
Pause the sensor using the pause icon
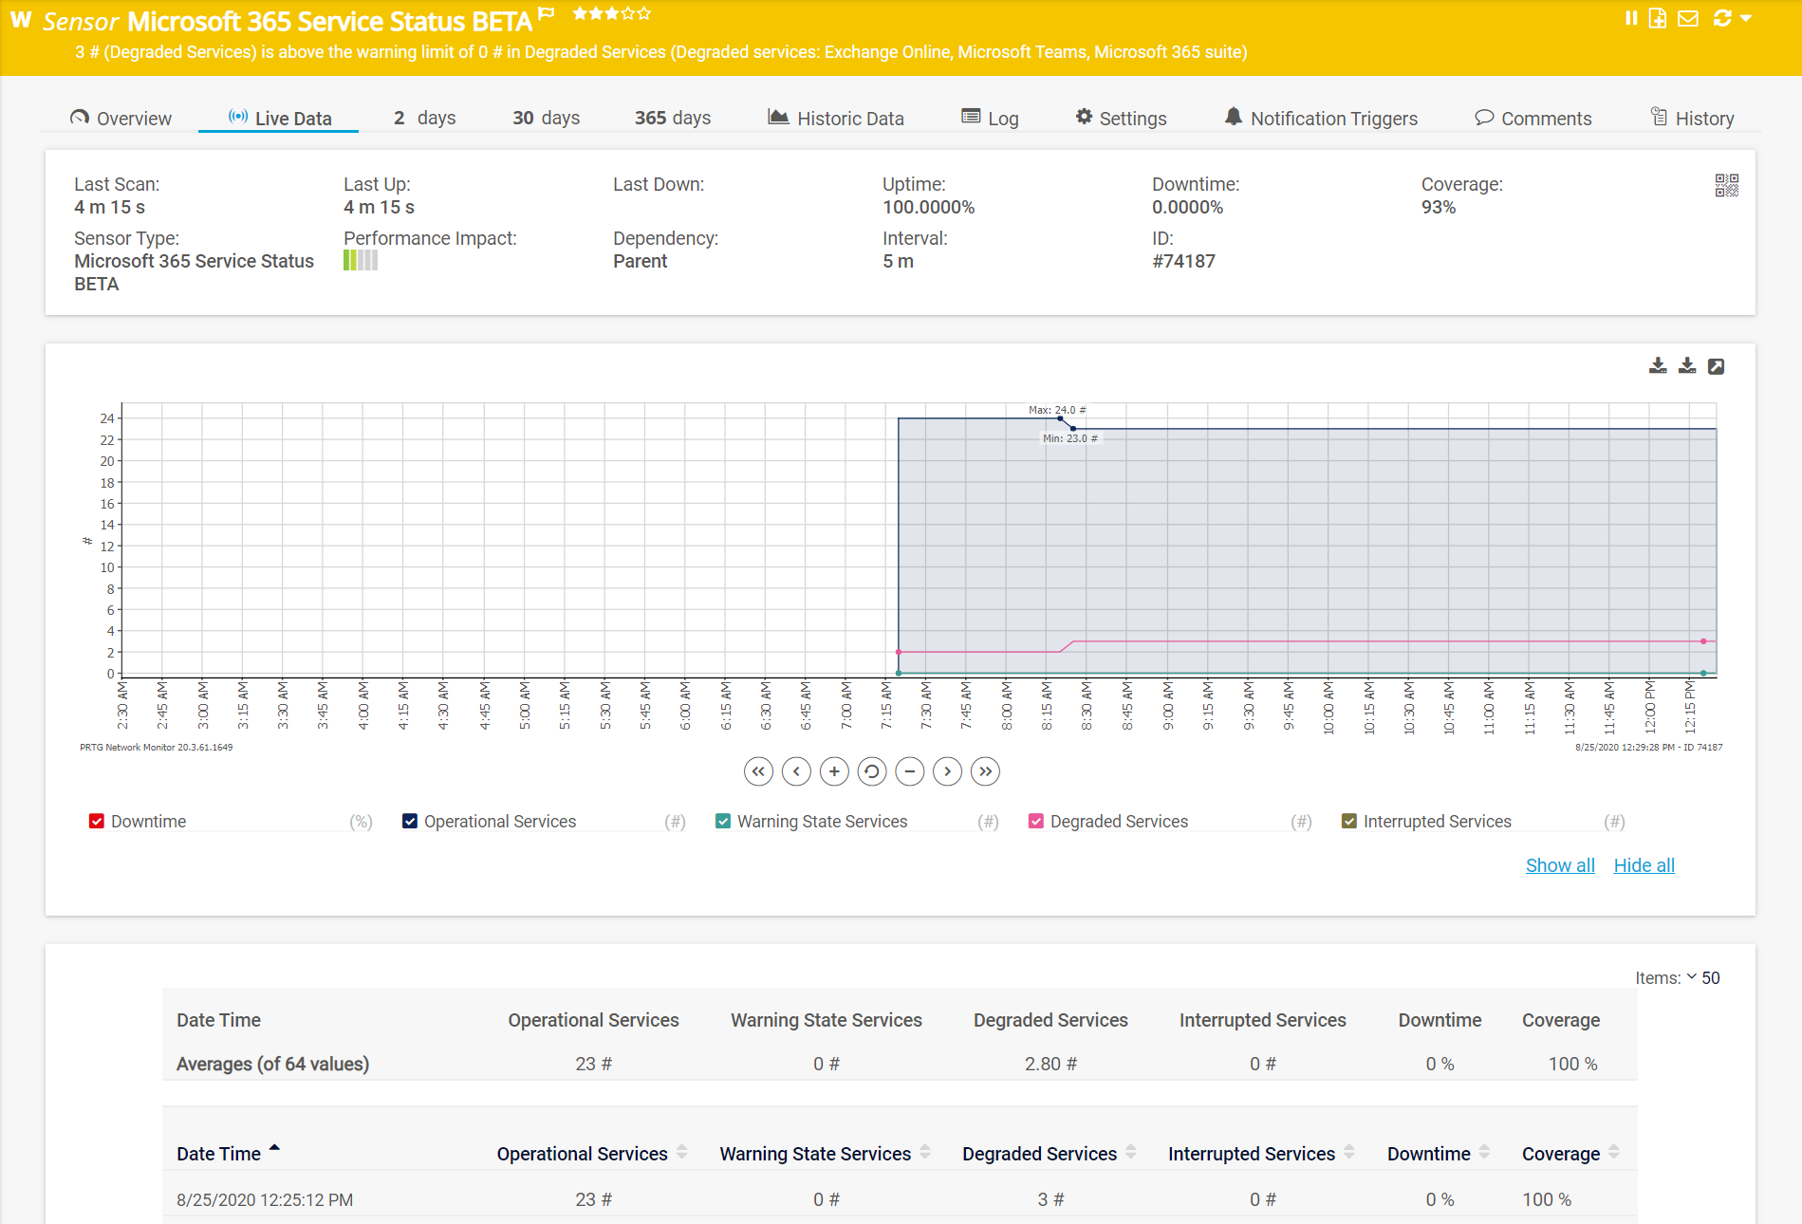tap(1630, 18)
